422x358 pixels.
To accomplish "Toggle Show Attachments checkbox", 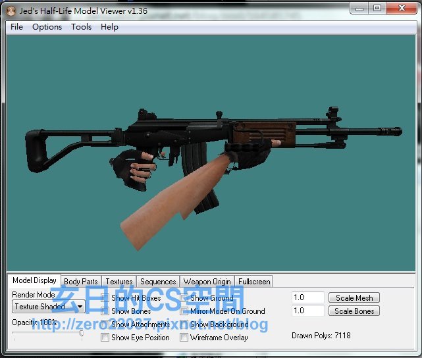I will coord(105,324).
